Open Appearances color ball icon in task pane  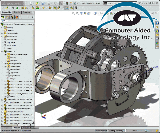click(157, 43)
